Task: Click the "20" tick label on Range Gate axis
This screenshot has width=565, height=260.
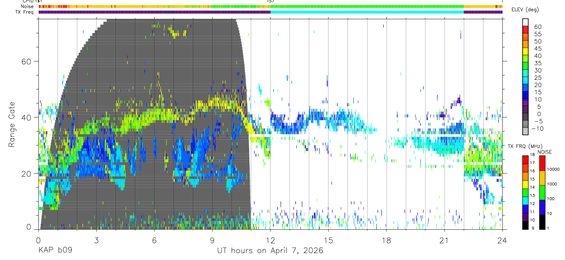Action: pos(27,173)
